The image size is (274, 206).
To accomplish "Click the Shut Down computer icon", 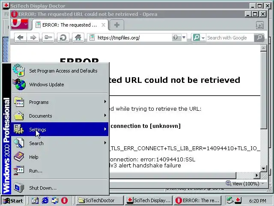I will click(x=19, y=188).
